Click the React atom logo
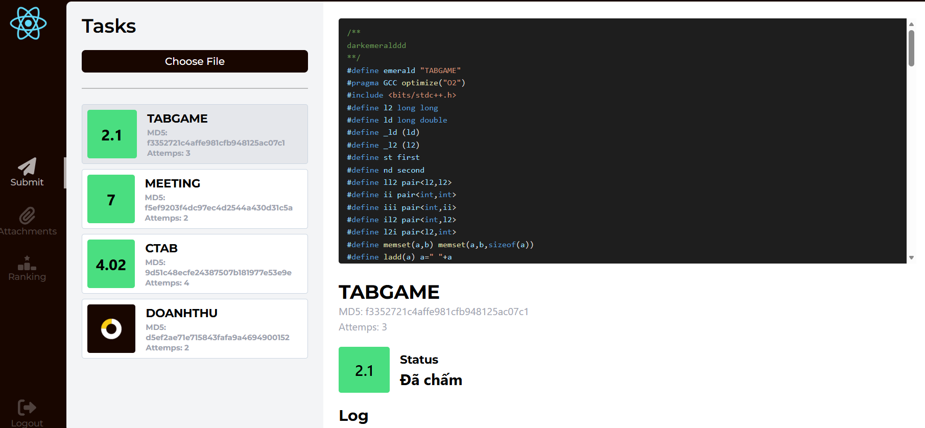925x428 pixels. [x=28, y=23]
